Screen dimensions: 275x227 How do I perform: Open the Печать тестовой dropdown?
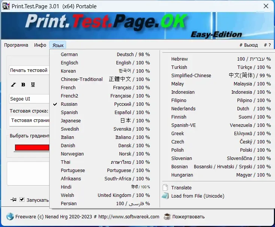[29, 70]
